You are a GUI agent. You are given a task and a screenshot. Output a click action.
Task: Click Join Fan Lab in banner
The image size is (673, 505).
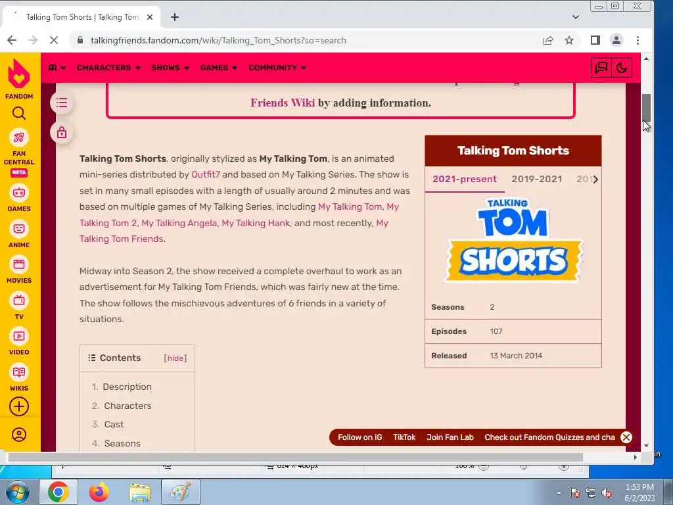tap(450, 437)
